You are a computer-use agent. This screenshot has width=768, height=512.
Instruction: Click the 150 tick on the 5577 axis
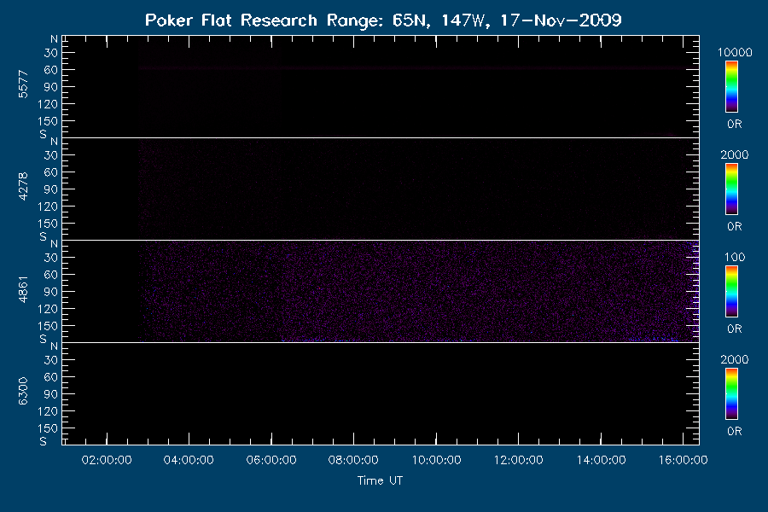point(47,121)
